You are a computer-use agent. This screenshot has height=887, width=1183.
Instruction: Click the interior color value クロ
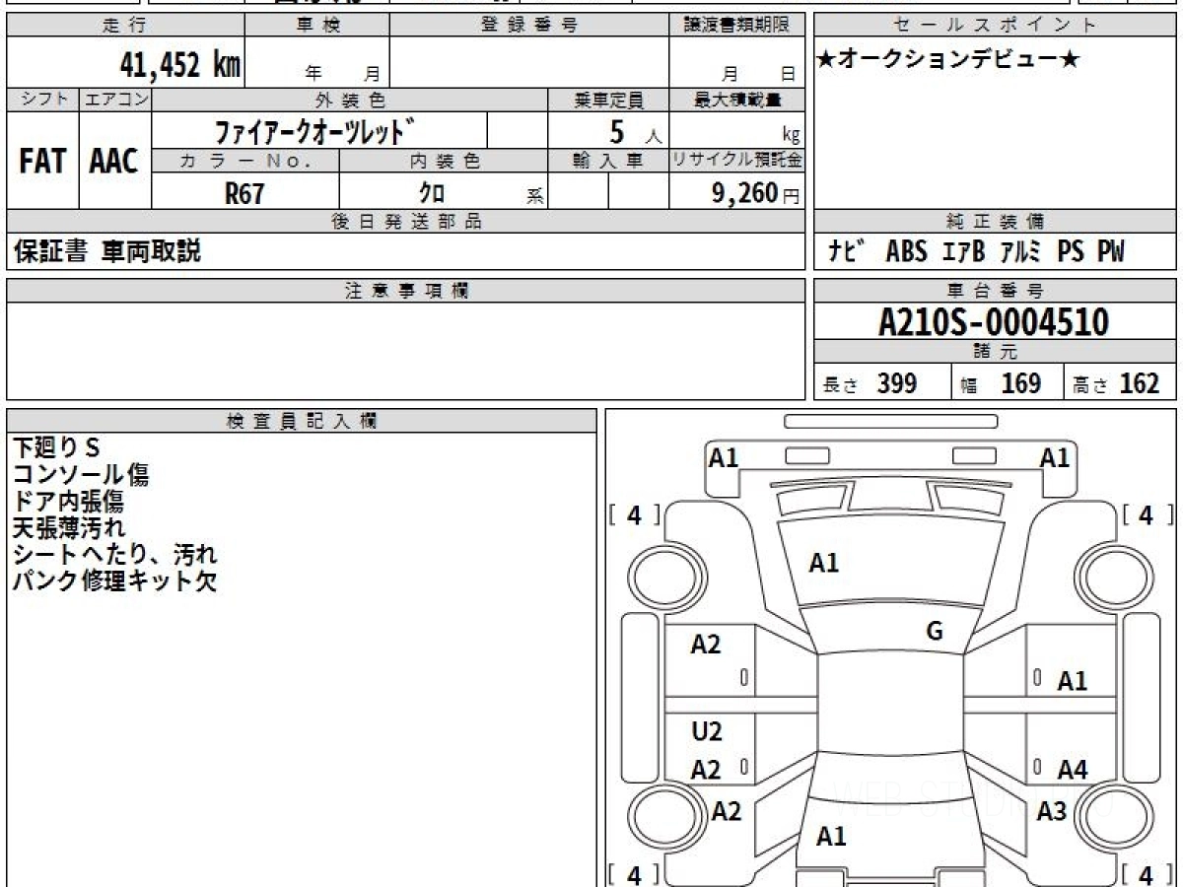[x=434, y=193]
